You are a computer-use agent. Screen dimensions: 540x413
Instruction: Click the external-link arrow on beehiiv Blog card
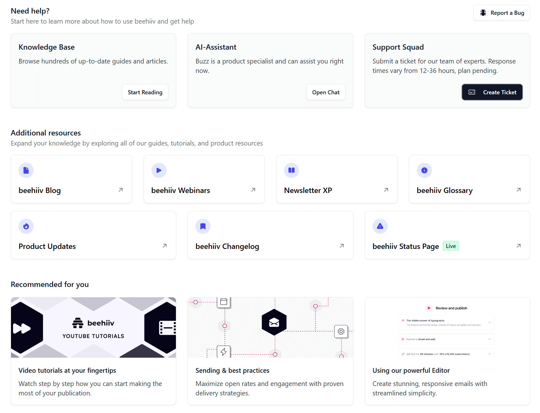pos(121,190)
